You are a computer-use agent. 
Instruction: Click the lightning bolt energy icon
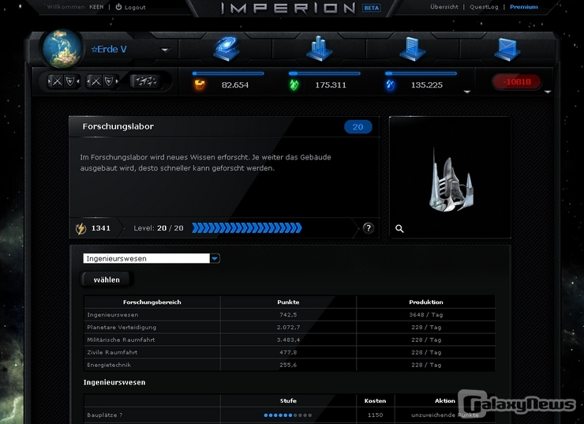pyautogui.click(x=80, y=228)
